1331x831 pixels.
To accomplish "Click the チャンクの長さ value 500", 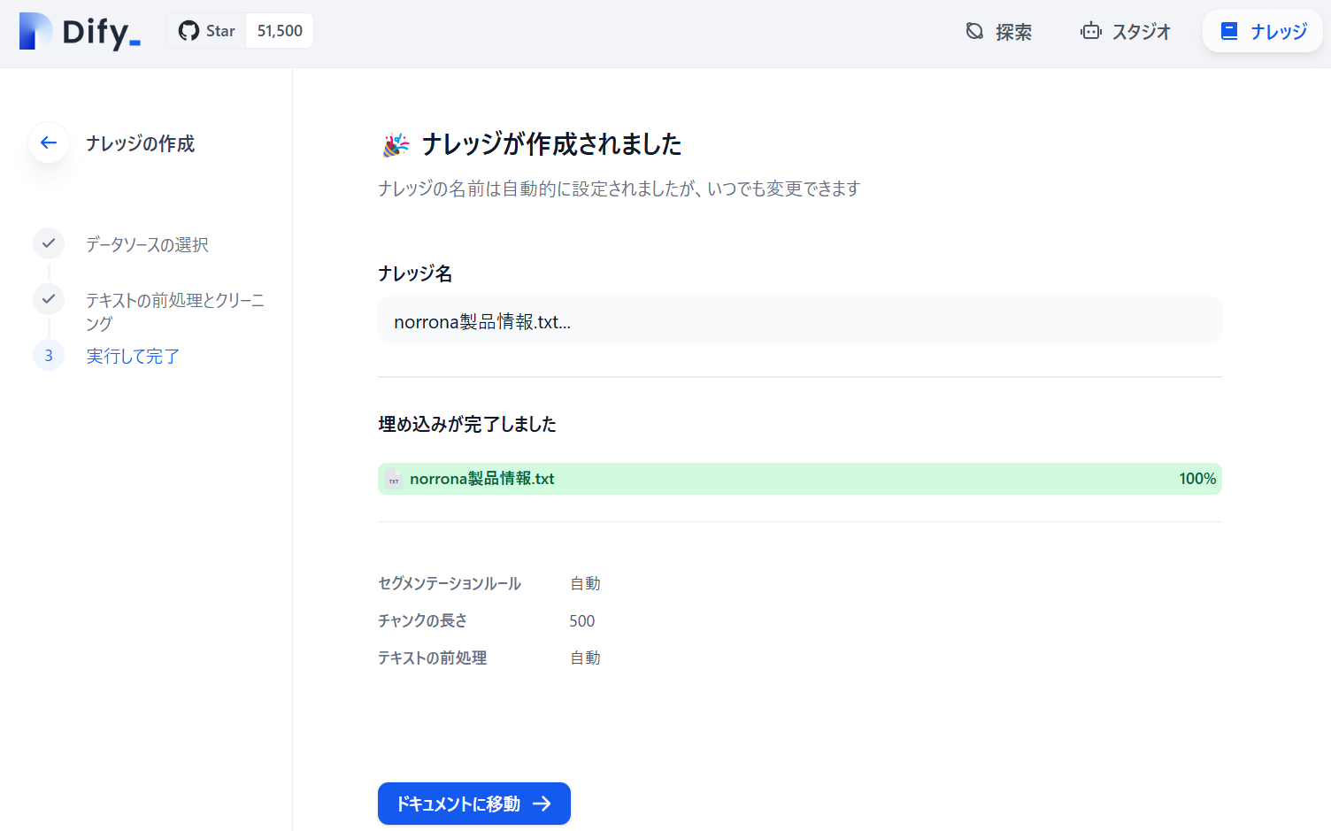I will [x=582, y=620].
